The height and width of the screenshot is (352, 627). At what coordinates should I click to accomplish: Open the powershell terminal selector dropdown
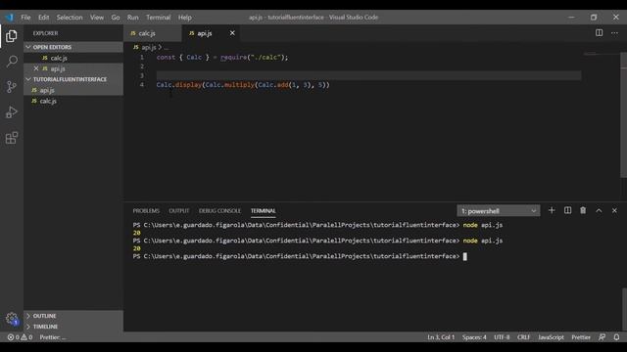tap(499, 211)
